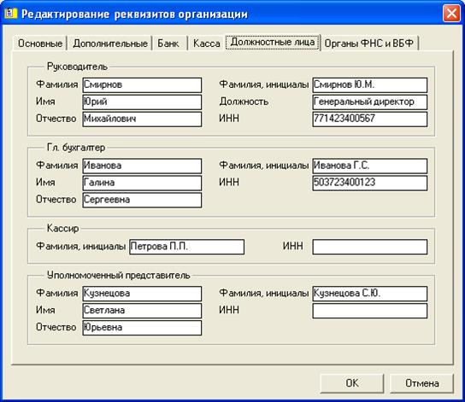Click the Руководитель Фамилия field containing Смирнов
The width and height of the screenshot is (465, 402).
[142, 85]
